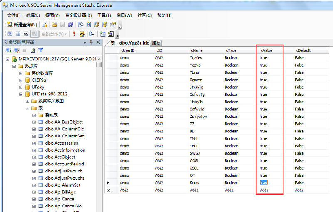Select the dbo.AccountPeriod table

click(65, 164)
